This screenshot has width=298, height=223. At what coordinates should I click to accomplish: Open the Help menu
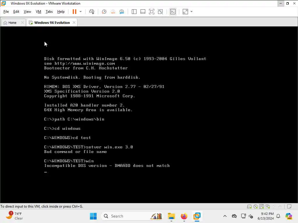click(x=61, y=12)
